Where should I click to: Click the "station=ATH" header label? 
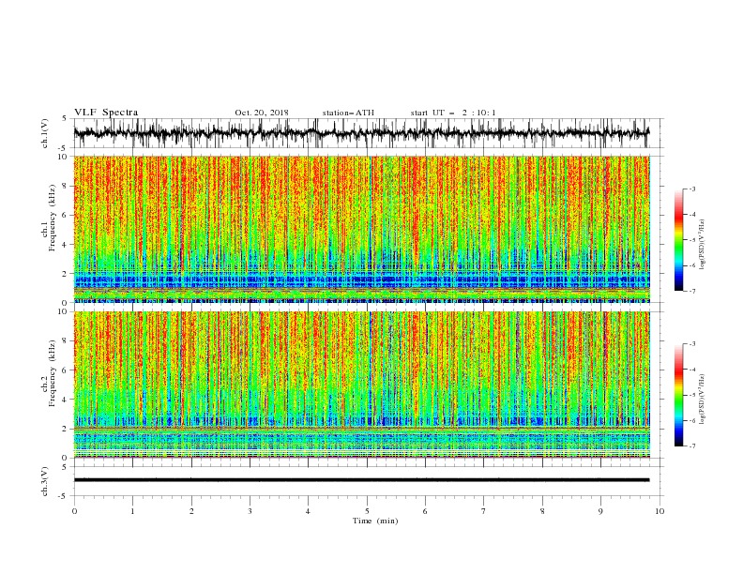coord(348,113)
